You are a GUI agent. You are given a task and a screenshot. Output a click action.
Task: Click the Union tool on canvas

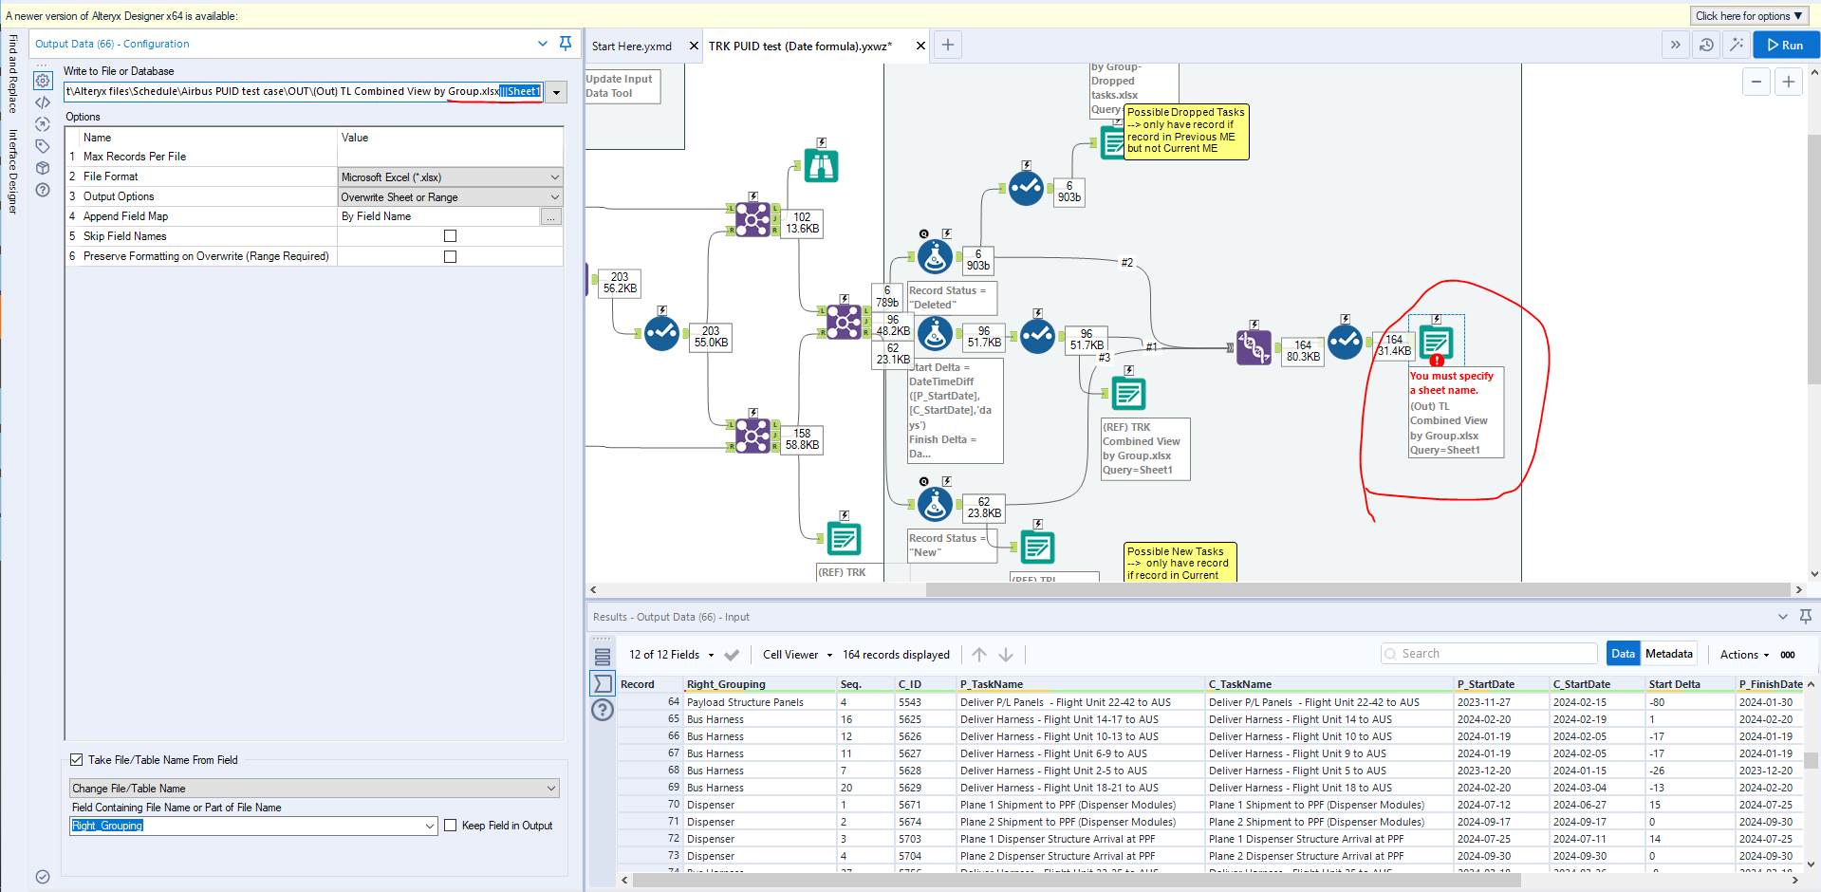[1254, 347]
